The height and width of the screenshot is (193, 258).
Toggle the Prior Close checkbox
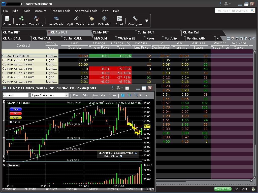pyautogui.click(x=121, y=156)
